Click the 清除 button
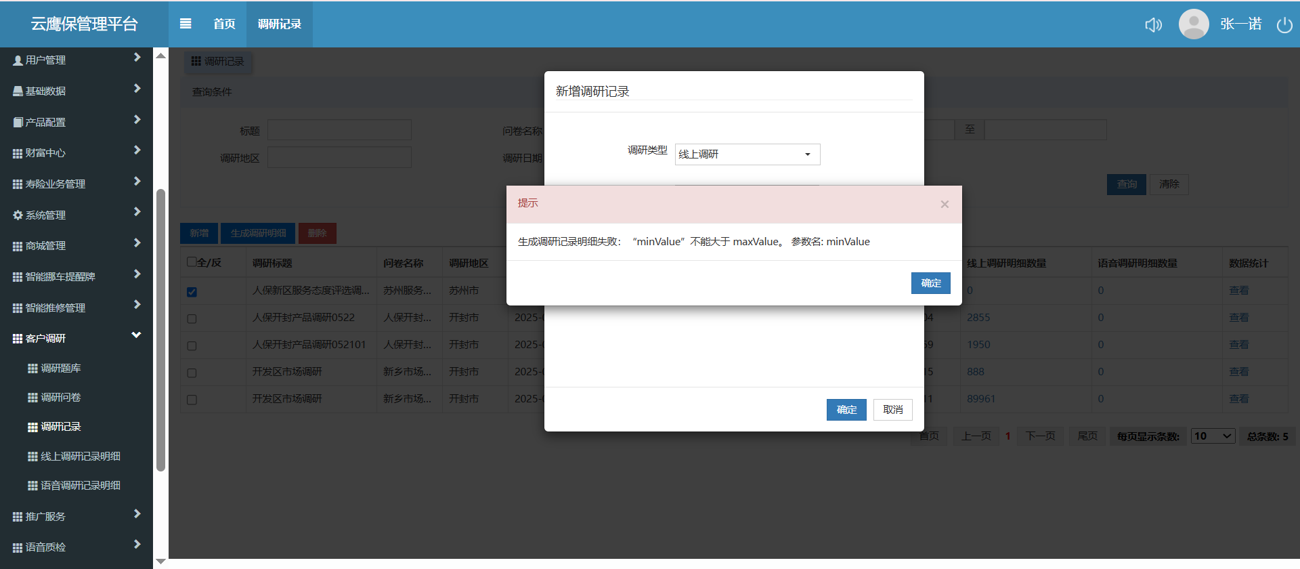Screen dimensions: 1300x569 [1169, 184]
